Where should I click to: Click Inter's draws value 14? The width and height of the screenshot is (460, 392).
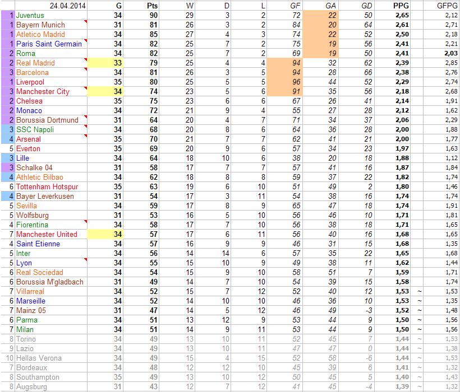tap(213, 253)
